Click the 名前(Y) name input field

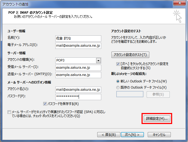click(x=78, y=38)
